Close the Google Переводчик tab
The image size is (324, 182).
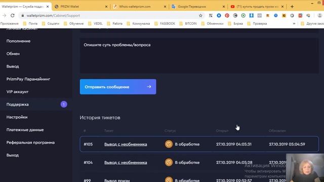pyautogui.click(x=224, y=7)
